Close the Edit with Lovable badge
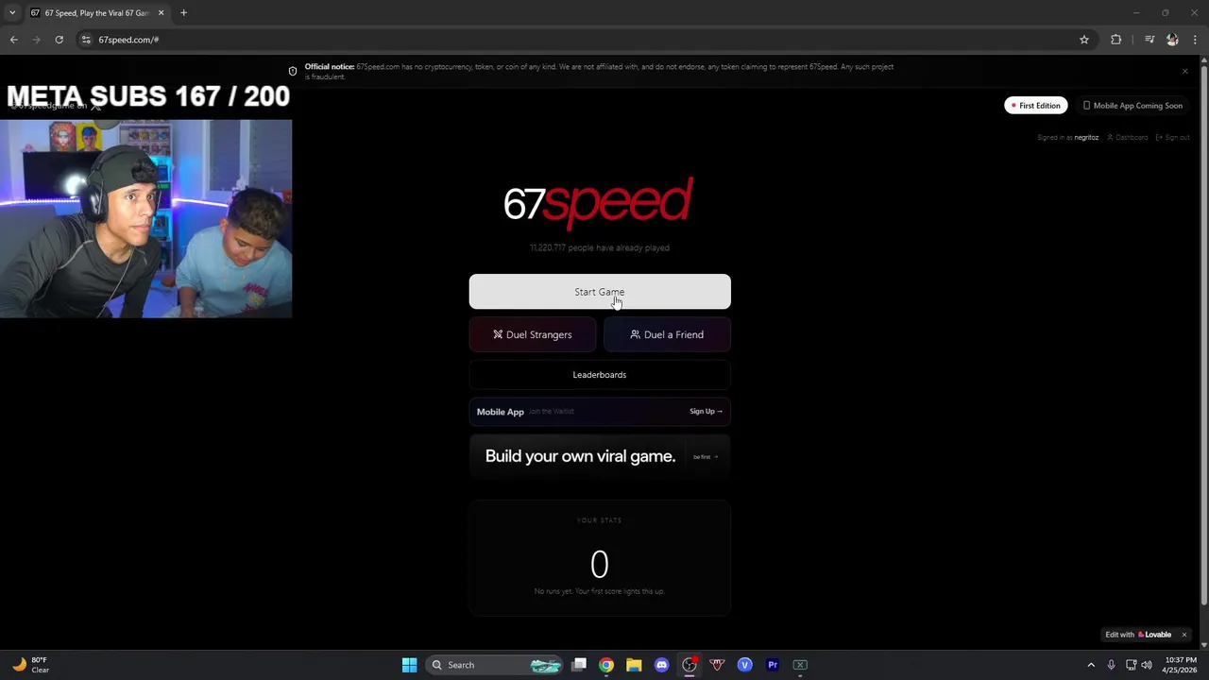This screenshot has width=1209, height=680. (1183, 635)
